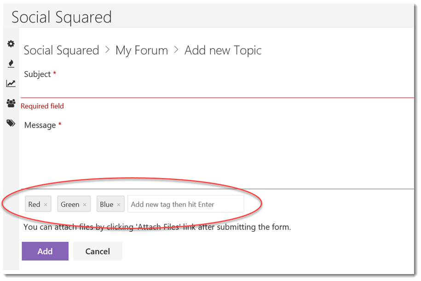Click the Cancel button

(98, 252)
